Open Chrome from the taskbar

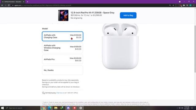(x=43, y=108)
